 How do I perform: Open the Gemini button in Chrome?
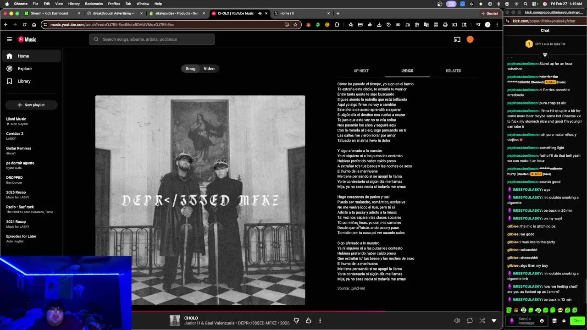pos(490,13)
